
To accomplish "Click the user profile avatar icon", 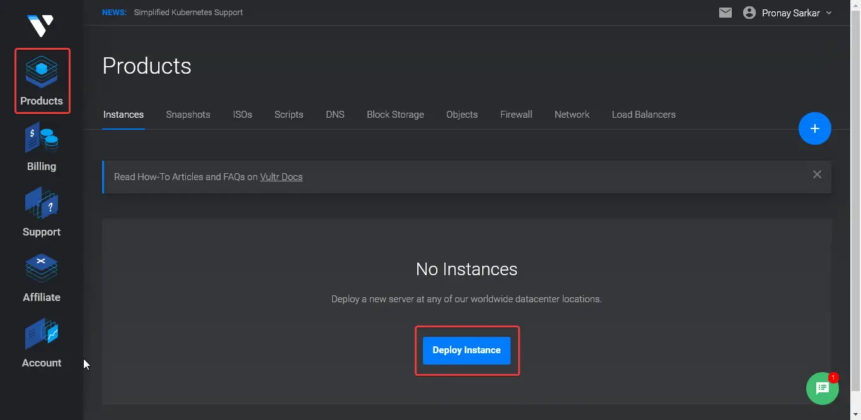I will pyautogui.click(x=749, y=13).
